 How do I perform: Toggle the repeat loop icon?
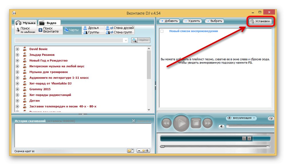[x=271, y=118]
